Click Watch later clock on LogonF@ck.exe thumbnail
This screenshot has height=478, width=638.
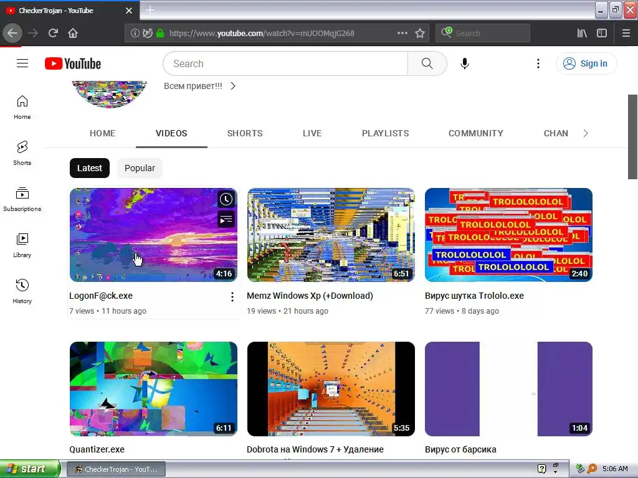226,199
